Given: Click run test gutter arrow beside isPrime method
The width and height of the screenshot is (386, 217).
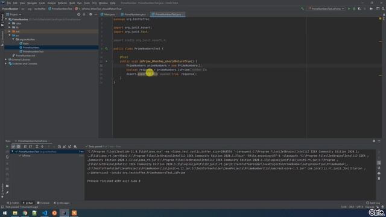Looking at the screenshot, I should (x=106, y=61).
